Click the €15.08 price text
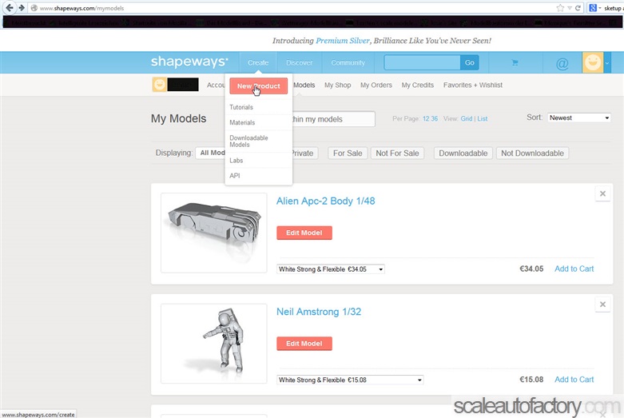The height and width of the screenshot is (418, 624). pos(531,380)
